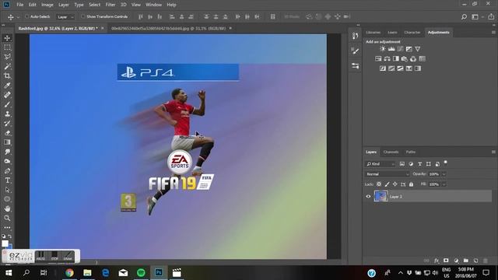The width and height of the screenshot is (498, 280).
Task: Open the Fill dropdown arrow
Action: click(444, 184)
